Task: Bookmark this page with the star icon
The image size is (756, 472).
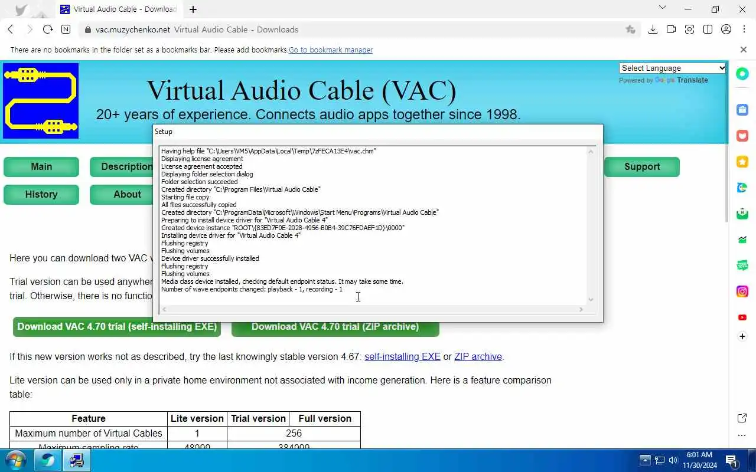Action: pyautogui.click(x=630, y=29)
